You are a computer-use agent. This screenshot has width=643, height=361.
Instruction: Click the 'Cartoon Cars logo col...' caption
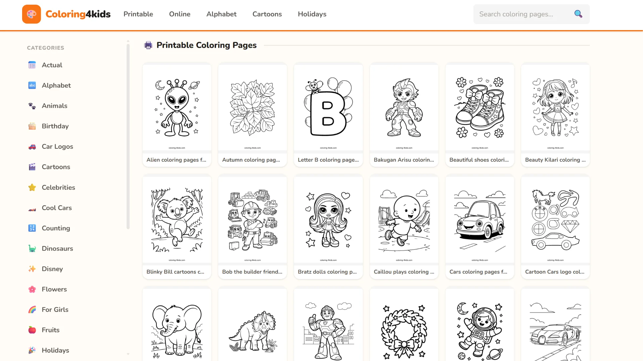[555, 272]
